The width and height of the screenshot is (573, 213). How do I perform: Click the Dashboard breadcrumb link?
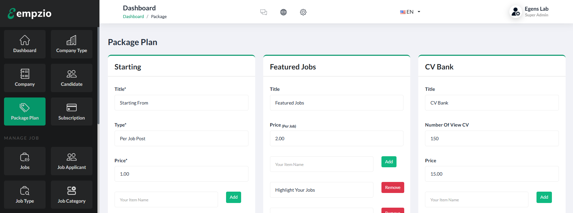click(133, 17)
